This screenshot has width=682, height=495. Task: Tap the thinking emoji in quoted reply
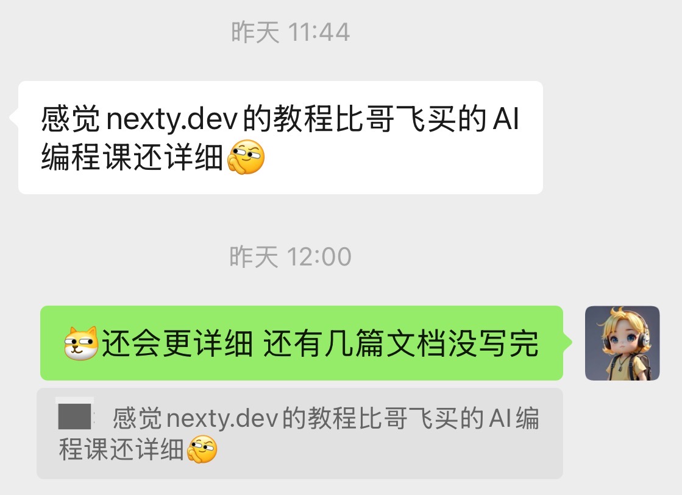click(x=202, y=449)
